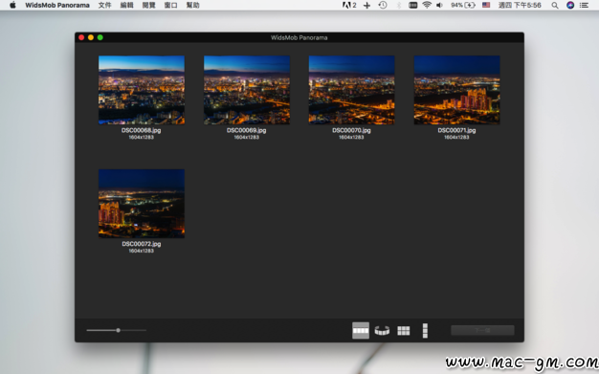Open the Apple menu
The image size is (599, 374).
[x=12, y=5]
